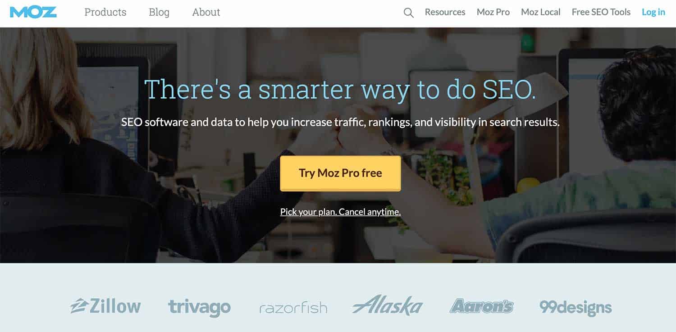The image size is (676, 332).
Task: Click the Log in link
Action: pos(653,12)
